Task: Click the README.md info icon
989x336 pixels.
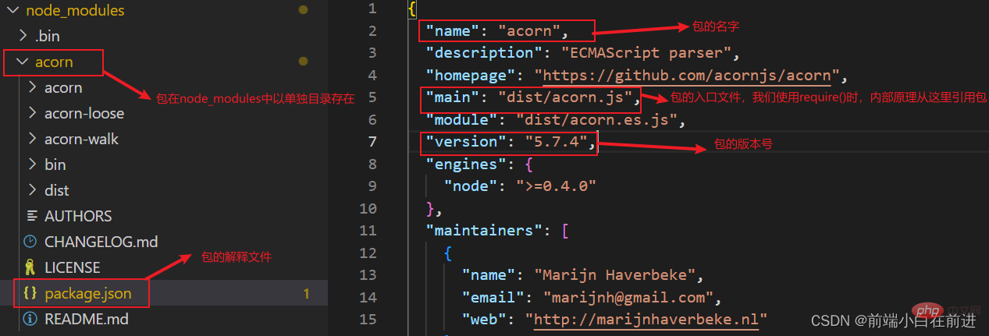Action: pos(31,319)
